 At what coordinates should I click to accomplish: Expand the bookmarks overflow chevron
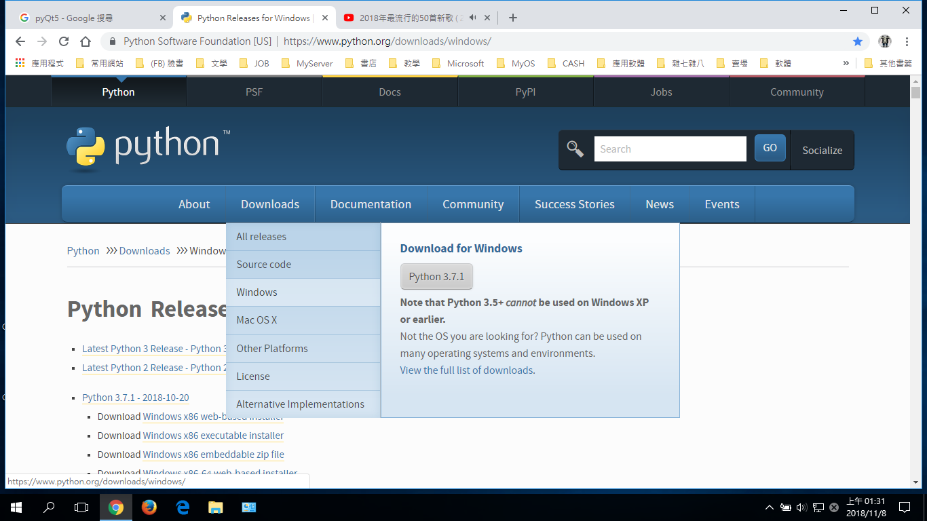click(846, 63)
